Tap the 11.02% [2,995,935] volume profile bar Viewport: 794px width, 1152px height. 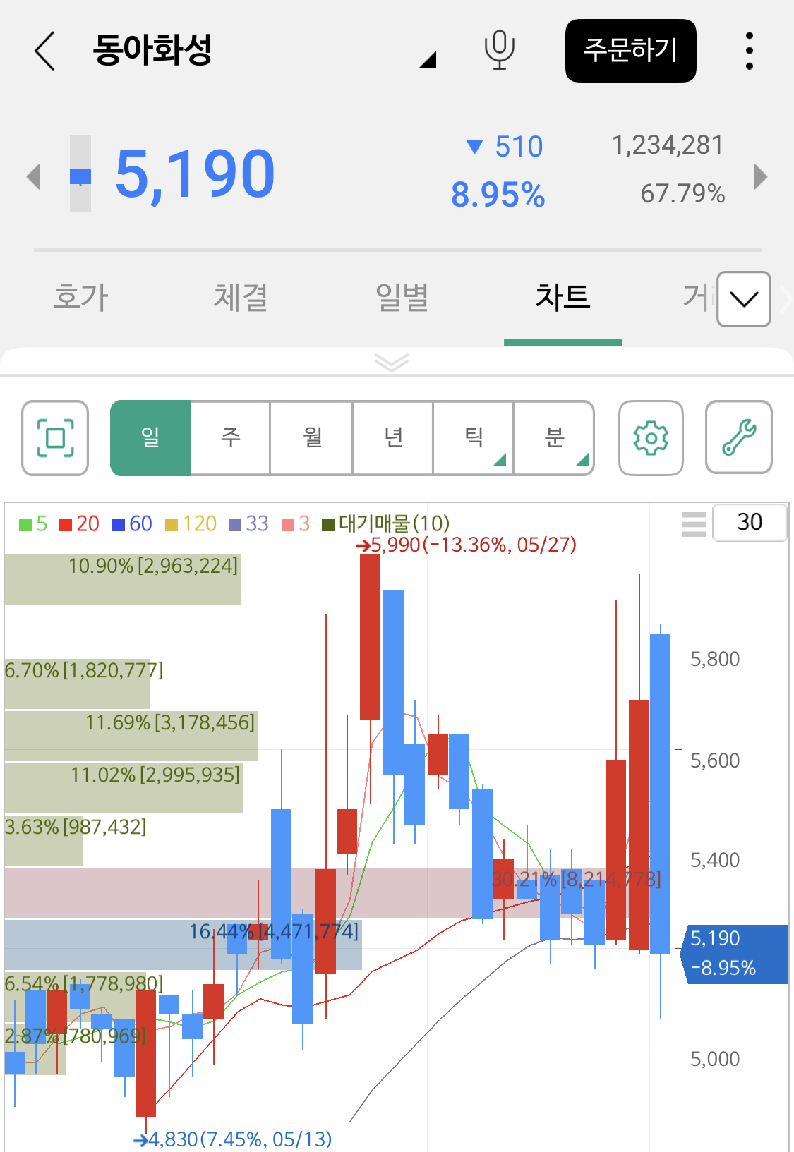click(x=124, y=787)
